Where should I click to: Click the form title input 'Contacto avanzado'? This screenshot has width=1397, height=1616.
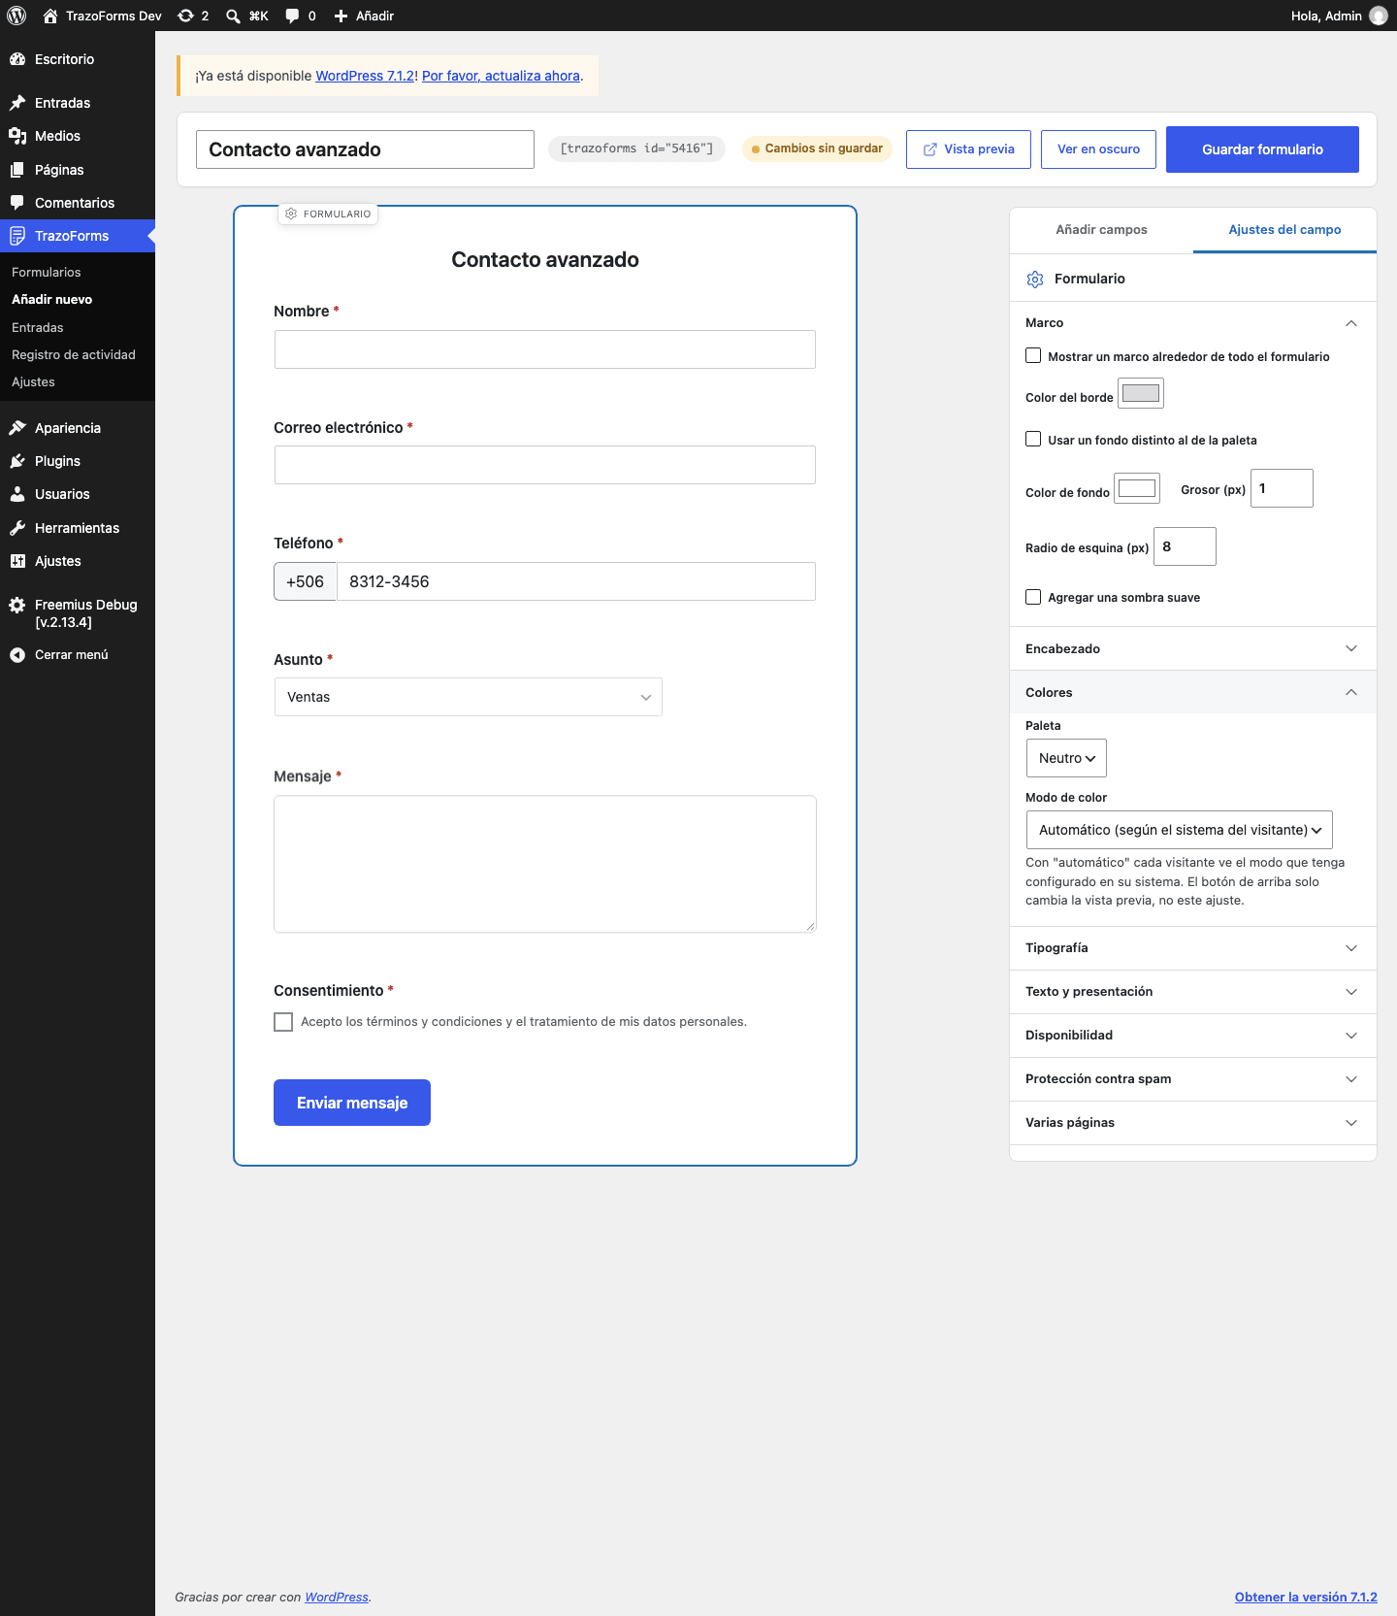click(x=365, y=149)
